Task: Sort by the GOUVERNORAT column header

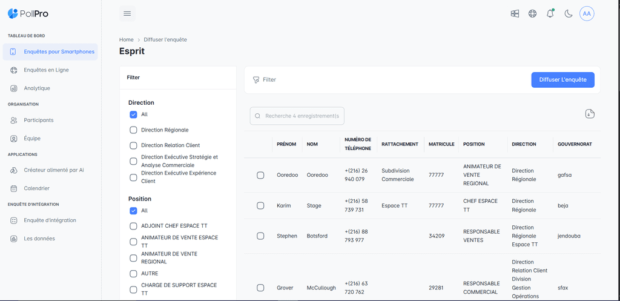Action: click(575, 144)
